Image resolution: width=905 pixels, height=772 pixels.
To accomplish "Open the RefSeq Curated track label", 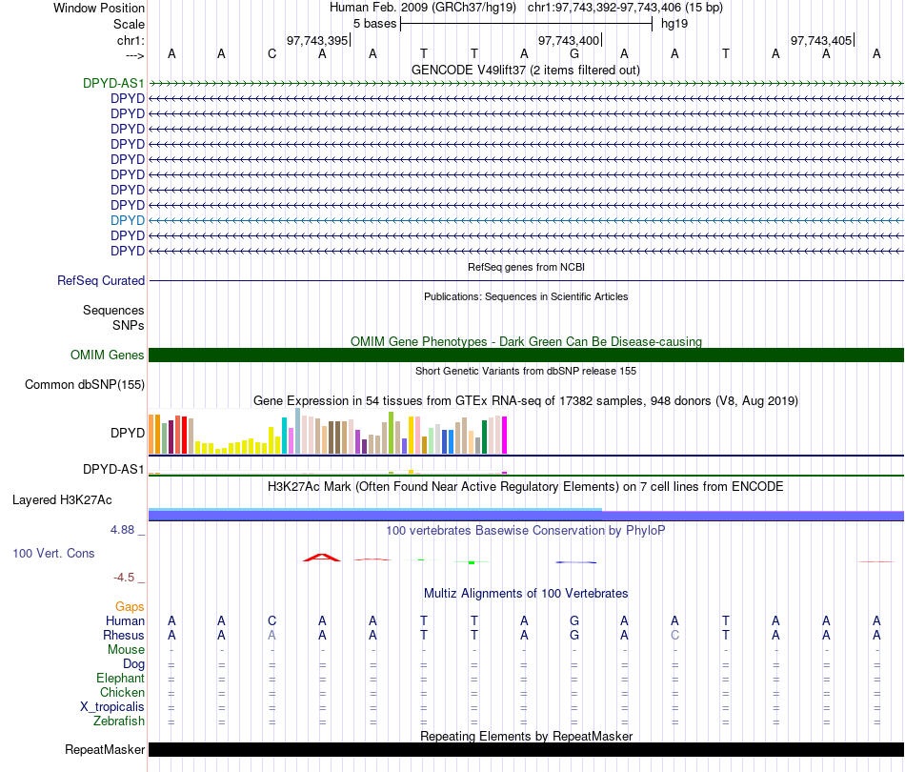I will pos(101,280).
